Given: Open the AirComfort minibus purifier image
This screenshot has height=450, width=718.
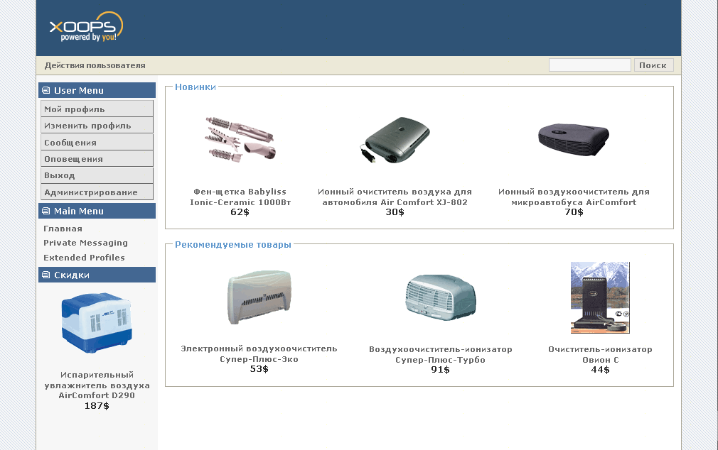Looking at the screenshot, I should (574, 140).
